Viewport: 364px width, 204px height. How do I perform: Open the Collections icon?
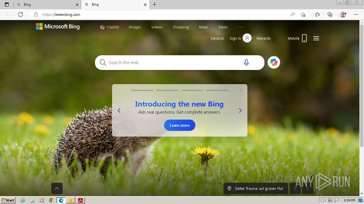(330, 14)
